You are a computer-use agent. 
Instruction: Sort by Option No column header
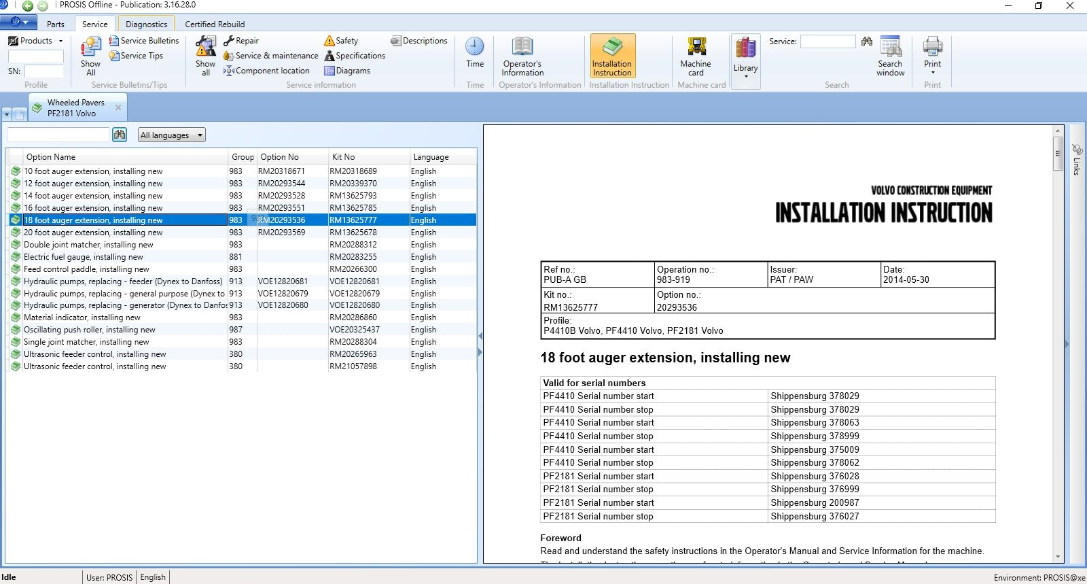(293, 156)
